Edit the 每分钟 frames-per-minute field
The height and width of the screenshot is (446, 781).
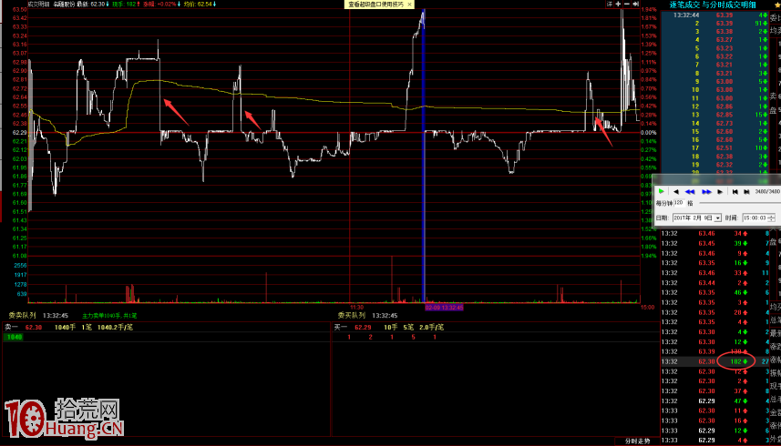click(680, 203)
